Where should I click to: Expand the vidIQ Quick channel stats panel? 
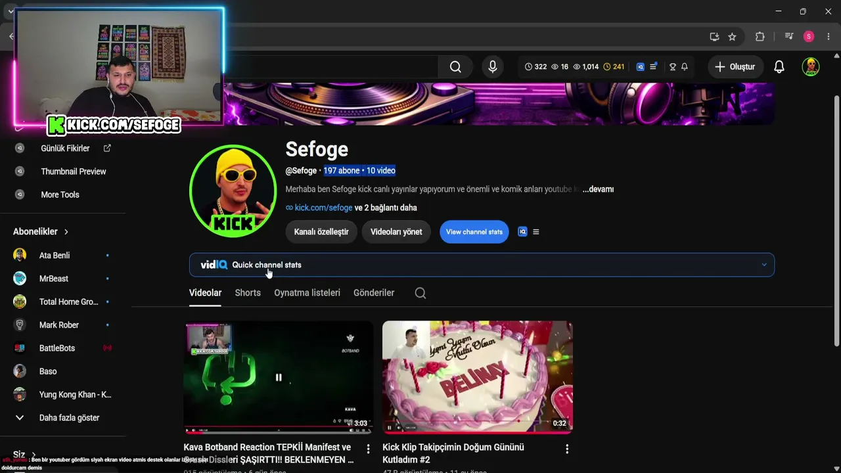click(x=482, y=265)
